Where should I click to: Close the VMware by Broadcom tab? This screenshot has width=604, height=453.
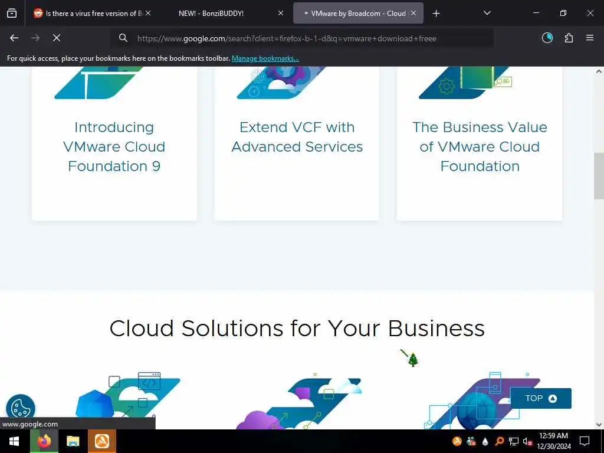413,13
